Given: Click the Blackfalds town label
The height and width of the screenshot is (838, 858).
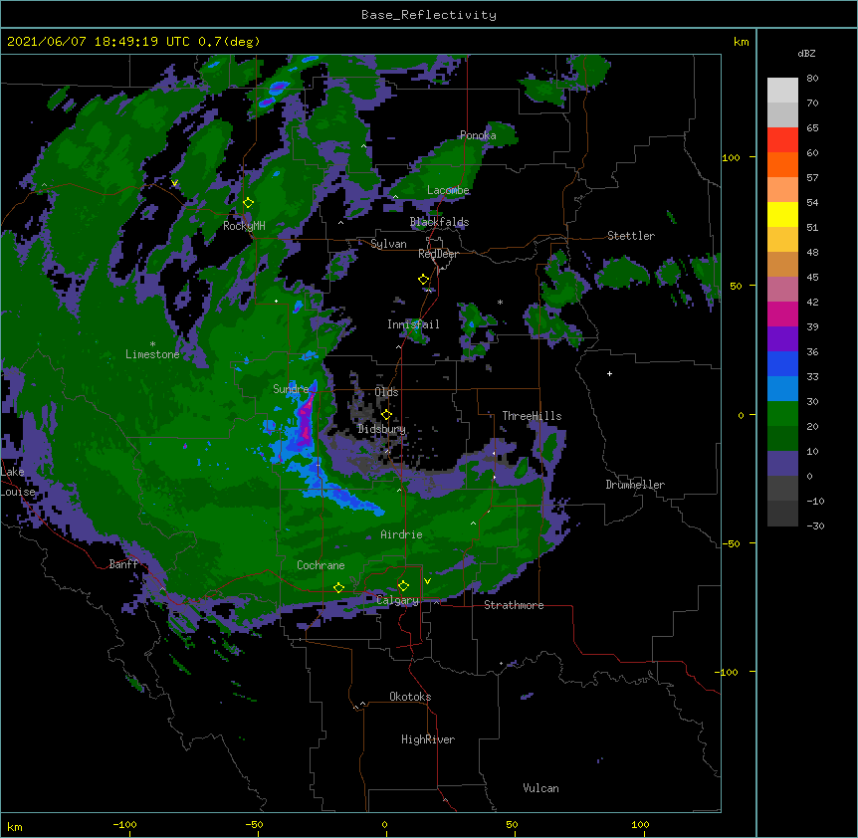Looking at the screenshot, I should (439, 222).
